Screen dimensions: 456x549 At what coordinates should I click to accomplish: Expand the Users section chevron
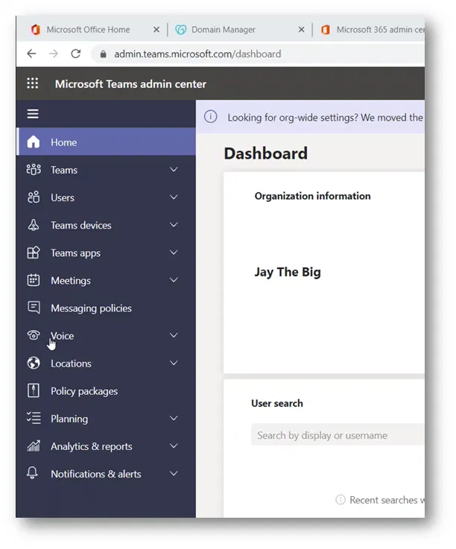click(174, 197)
